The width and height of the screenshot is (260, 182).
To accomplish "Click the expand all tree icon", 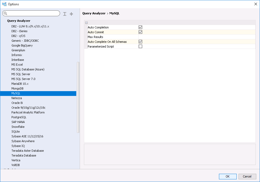I will click(x=65, y=14).
